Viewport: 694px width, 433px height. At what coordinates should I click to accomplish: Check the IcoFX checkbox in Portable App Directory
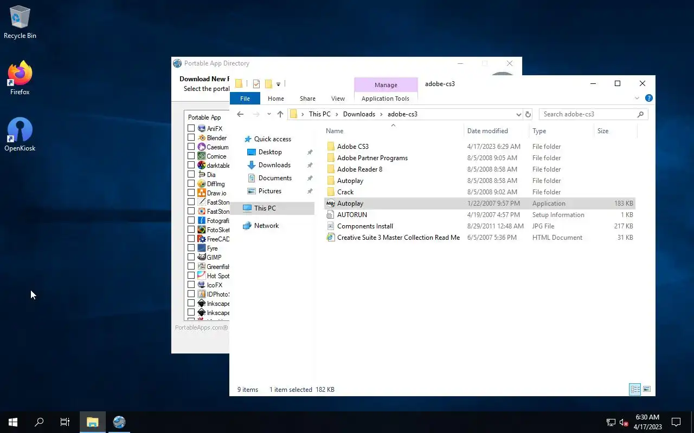pyautogui.click(x=191, y=285)
